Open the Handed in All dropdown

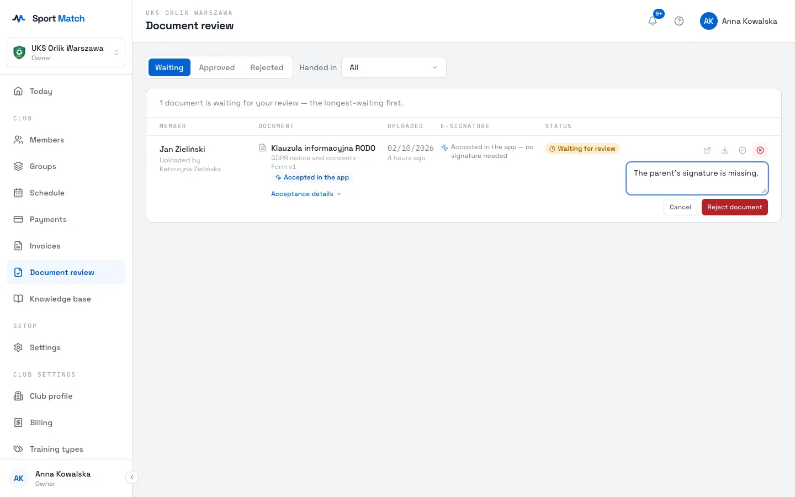(394, 67)
